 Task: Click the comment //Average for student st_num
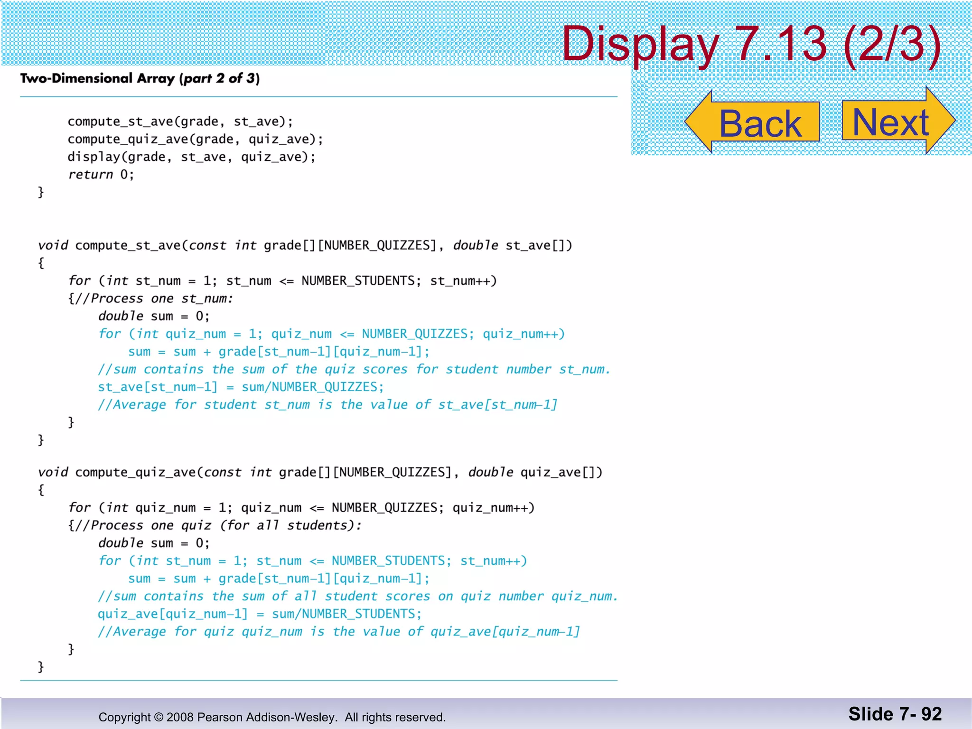point(327,405)
